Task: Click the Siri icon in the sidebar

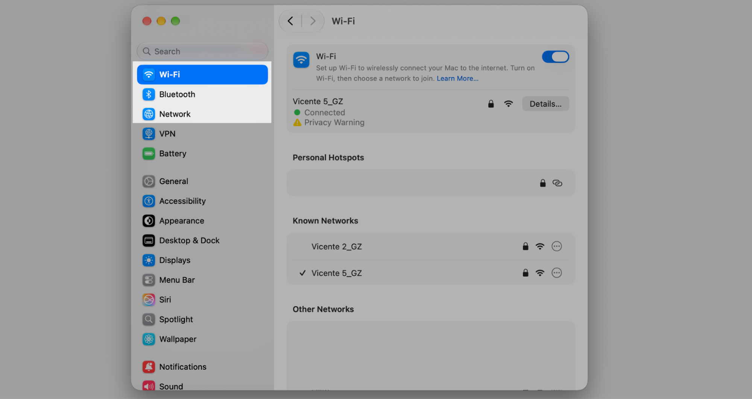Action: [149, 300]
